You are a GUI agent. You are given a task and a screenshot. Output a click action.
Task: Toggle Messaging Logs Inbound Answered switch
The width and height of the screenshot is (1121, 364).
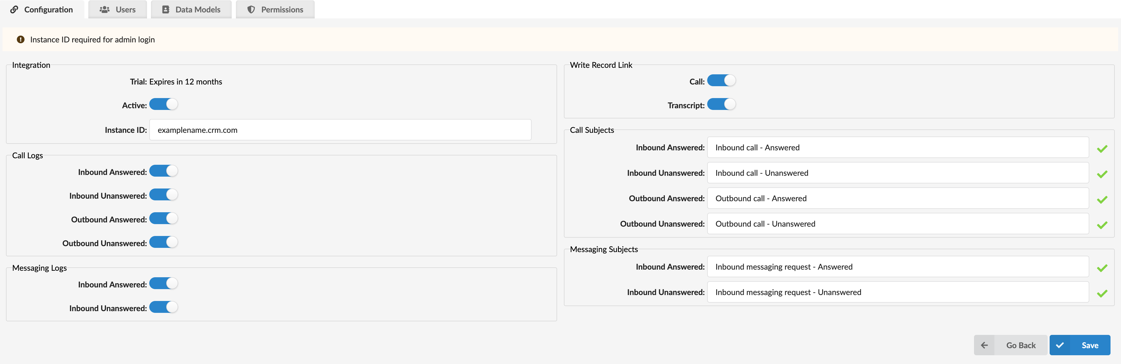[164, 284]
